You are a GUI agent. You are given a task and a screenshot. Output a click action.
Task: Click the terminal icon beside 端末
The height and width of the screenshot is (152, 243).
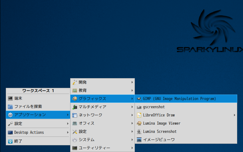10,98
